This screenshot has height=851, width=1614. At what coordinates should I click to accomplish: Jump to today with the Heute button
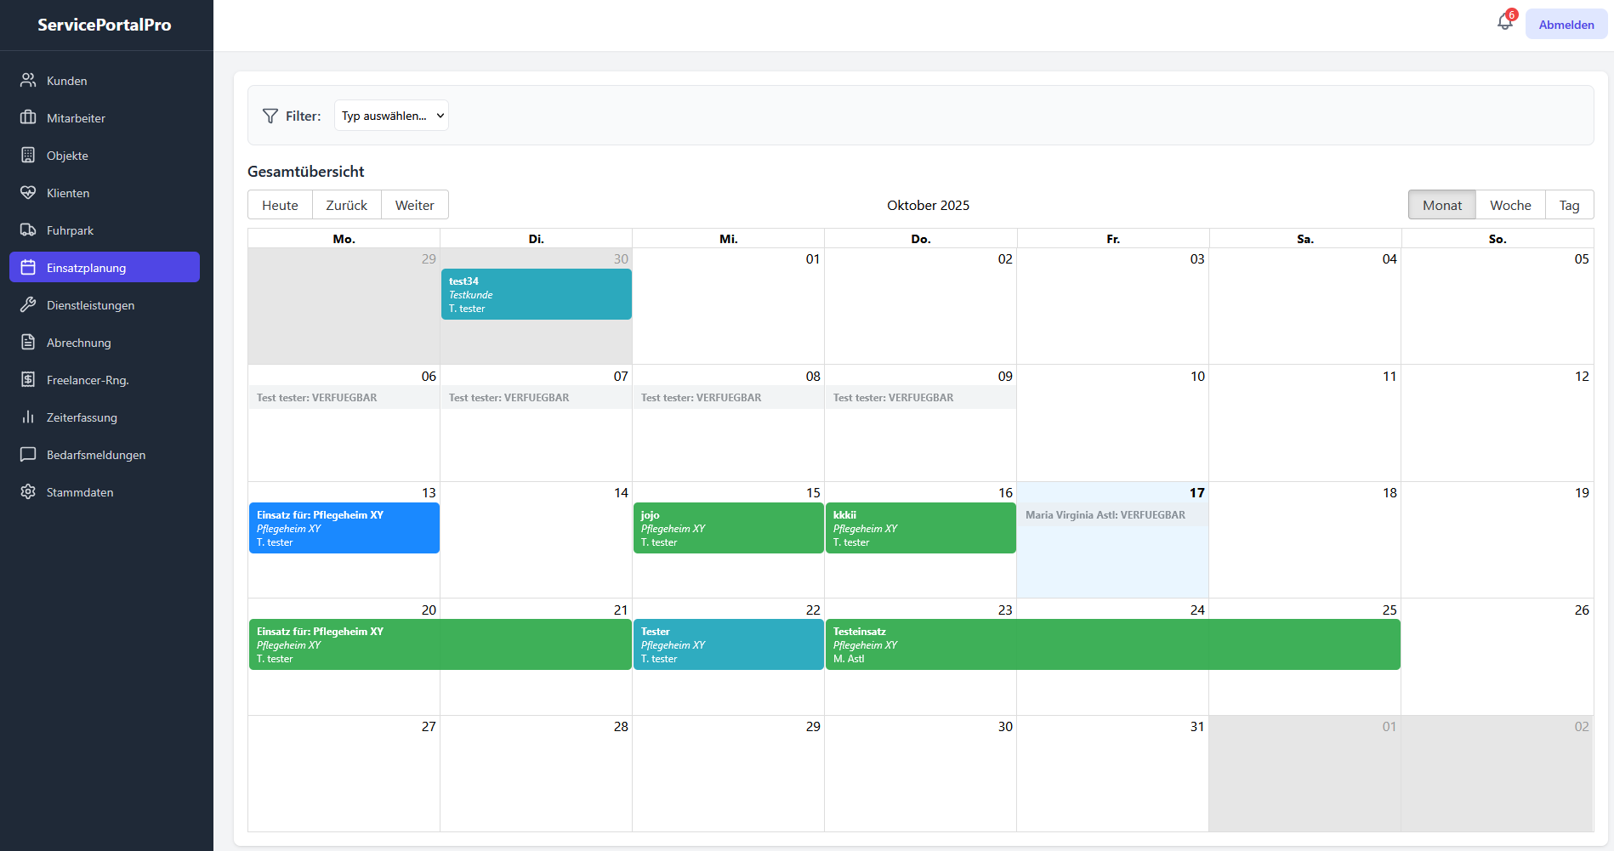pyautogui.click(x=279, y=204)
